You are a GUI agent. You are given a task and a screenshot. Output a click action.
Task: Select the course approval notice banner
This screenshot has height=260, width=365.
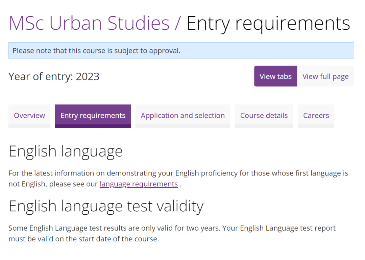point(181,51)
